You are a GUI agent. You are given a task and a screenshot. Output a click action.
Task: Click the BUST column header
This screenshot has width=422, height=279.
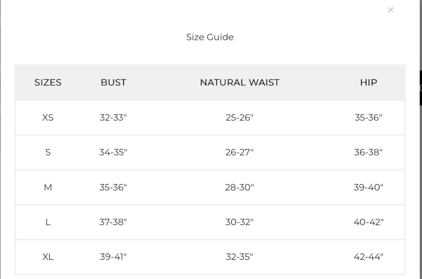pyautogui.click(x=113, y=83)
